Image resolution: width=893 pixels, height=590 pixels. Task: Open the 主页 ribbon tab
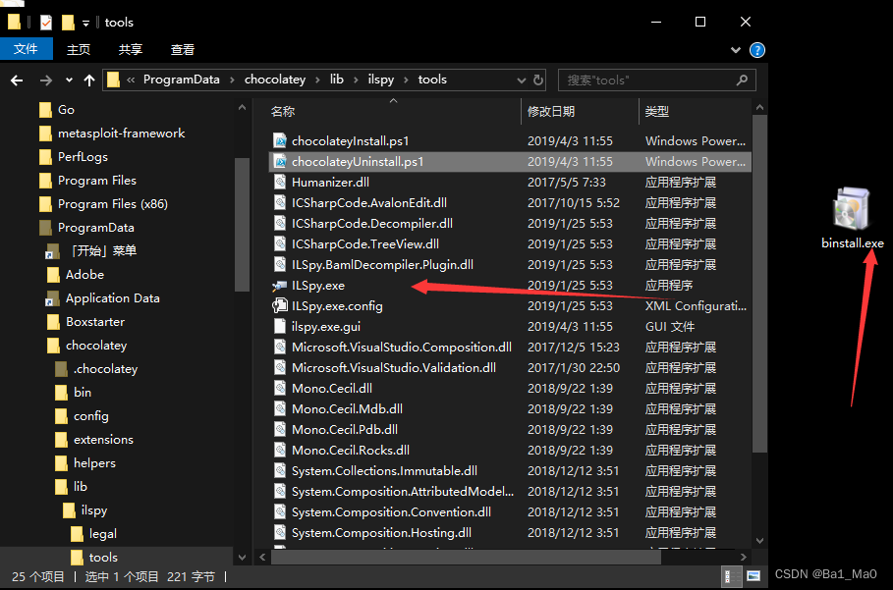[x=79, y=49]
